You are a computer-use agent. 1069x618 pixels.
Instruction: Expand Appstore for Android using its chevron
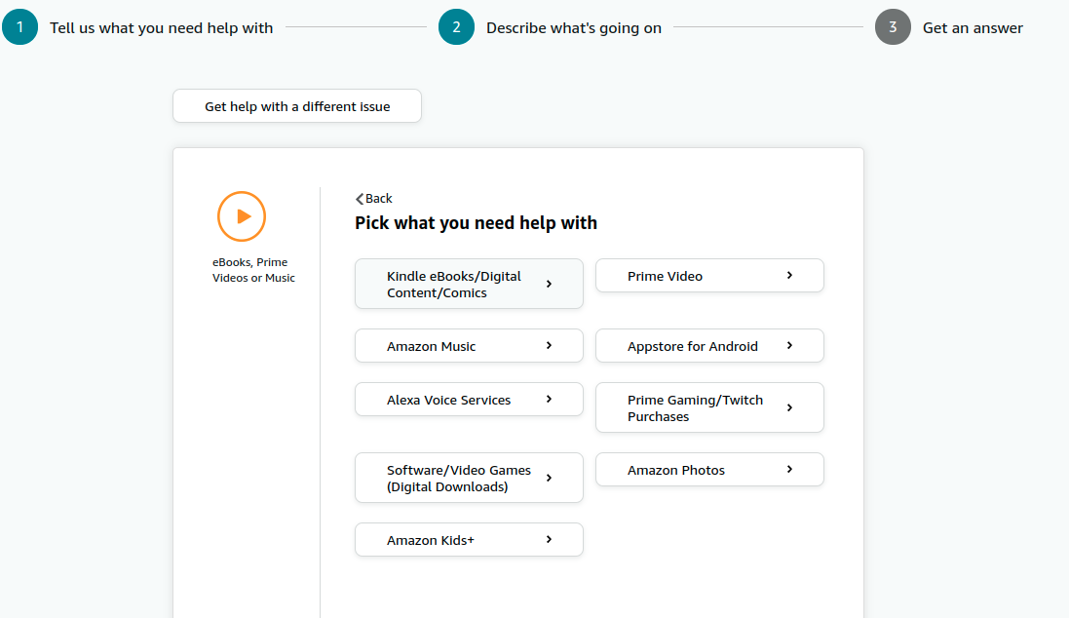[x=789, y=345]
